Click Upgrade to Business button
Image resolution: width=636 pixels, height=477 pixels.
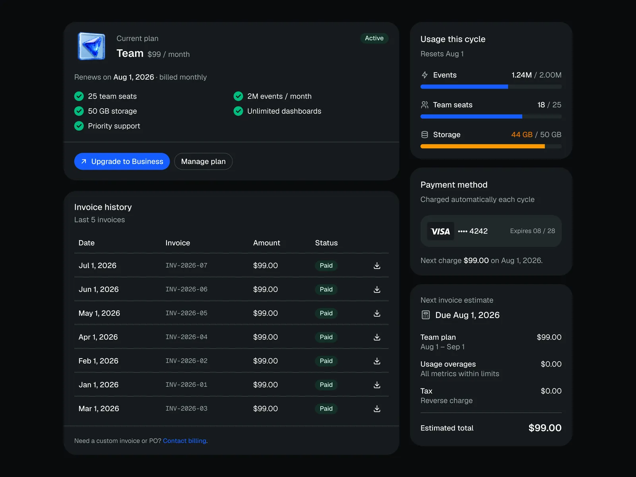coord(122,161)
